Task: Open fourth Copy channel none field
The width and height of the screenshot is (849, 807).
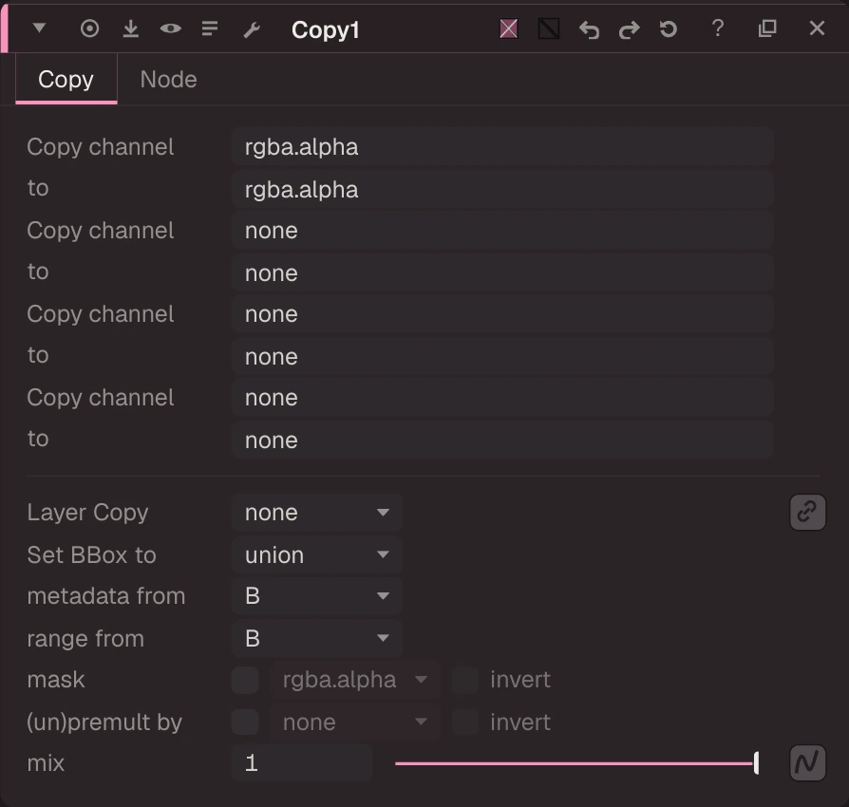Action: (502, 398)
